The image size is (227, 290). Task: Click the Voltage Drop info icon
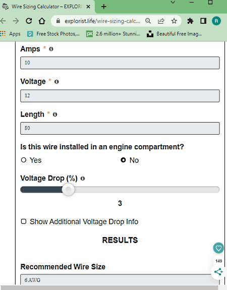pyautogui.click(x=83, y=179)
